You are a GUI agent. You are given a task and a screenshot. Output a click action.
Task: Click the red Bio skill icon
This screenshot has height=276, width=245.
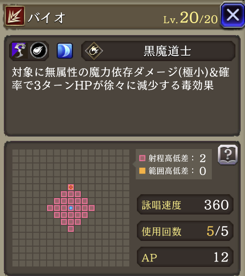[x=15, y=16]
